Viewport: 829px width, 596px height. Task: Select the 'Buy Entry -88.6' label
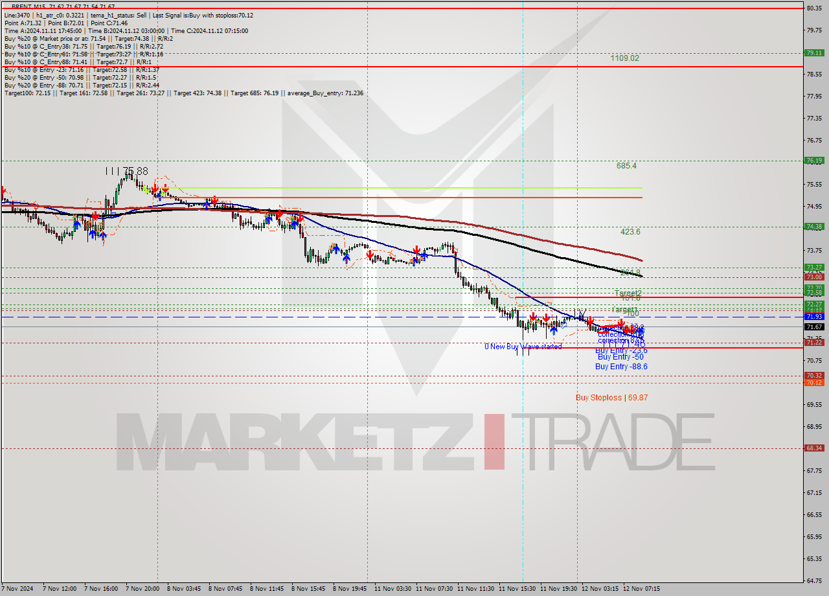click(x=621, y=367)
